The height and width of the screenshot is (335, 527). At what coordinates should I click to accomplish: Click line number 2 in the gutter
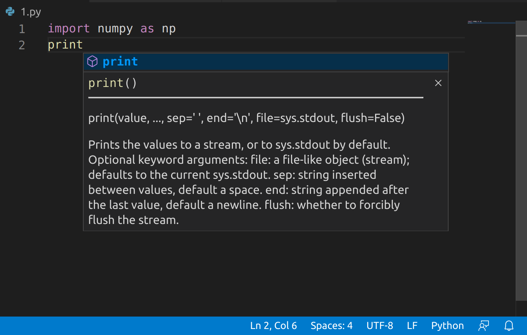[x=21, y=45]
